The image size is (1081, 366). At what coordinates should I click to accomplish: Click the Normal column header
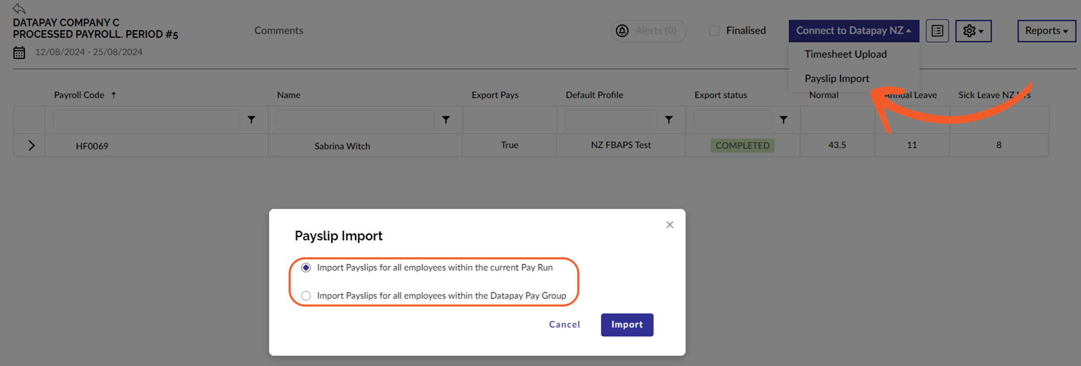824,95
